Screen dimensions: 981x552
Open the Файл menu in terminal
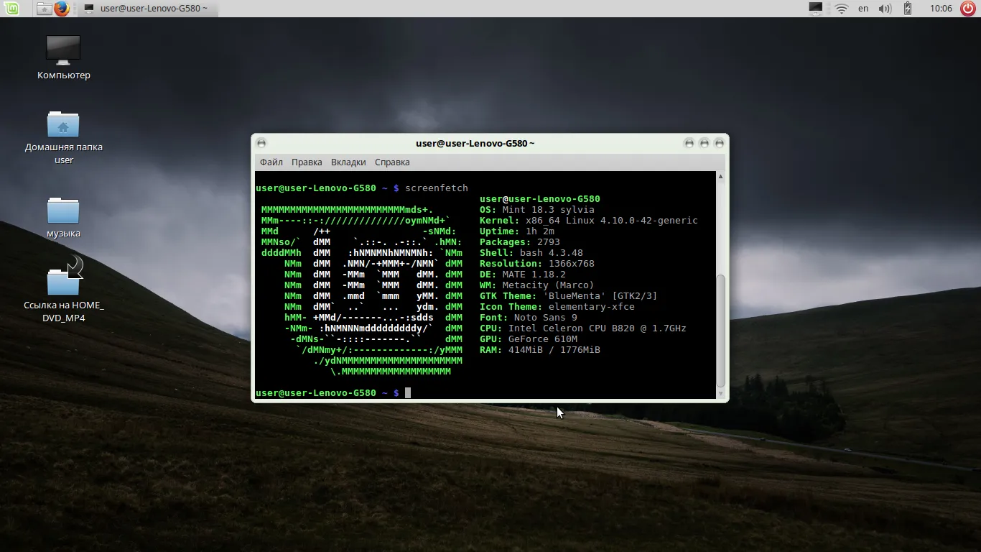click(271, 162)
